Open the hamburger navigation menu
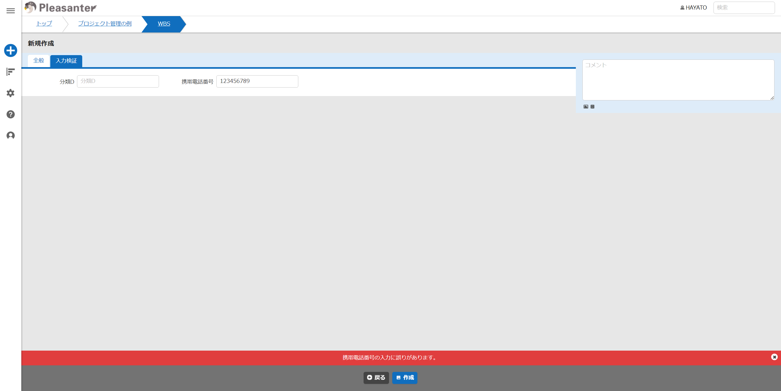Image resolution: width=781 pixels, height=391 pixels. (x=11, y=11)
